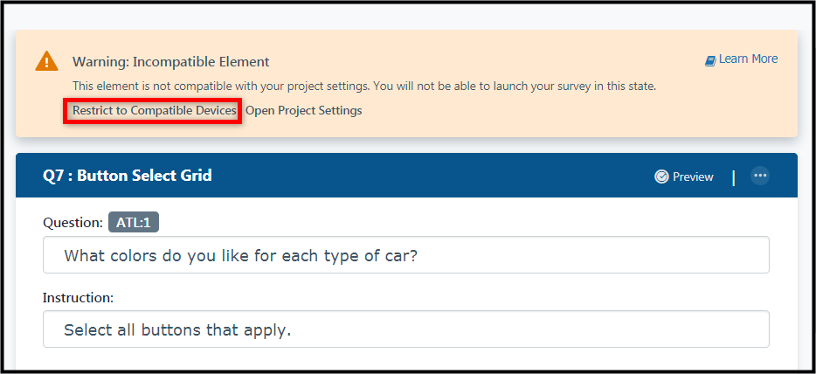Preview the Q7 Button Select Grid question
Viewport: 816px width, 374px height.
point(684,177)
